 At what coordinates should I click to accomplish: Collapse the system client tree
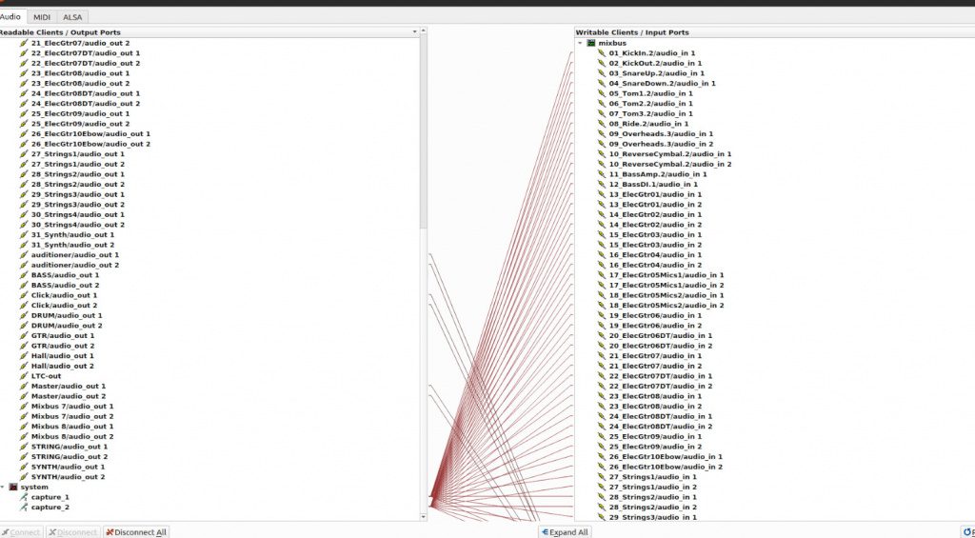coord(3,487)
